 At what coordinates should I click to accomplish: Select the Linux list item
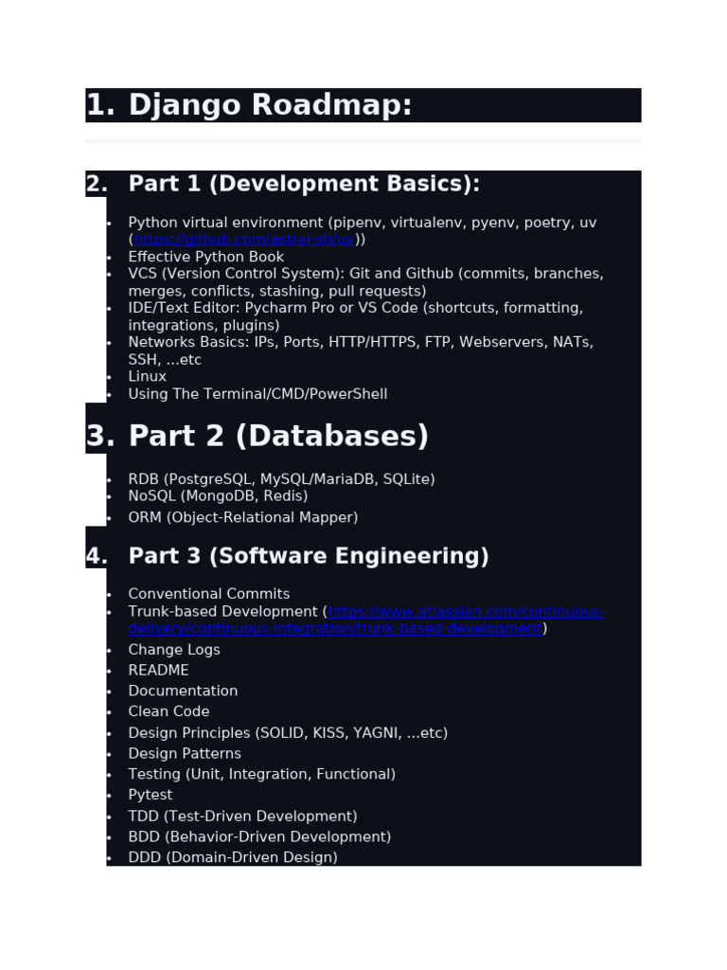(x=147, y=376)
